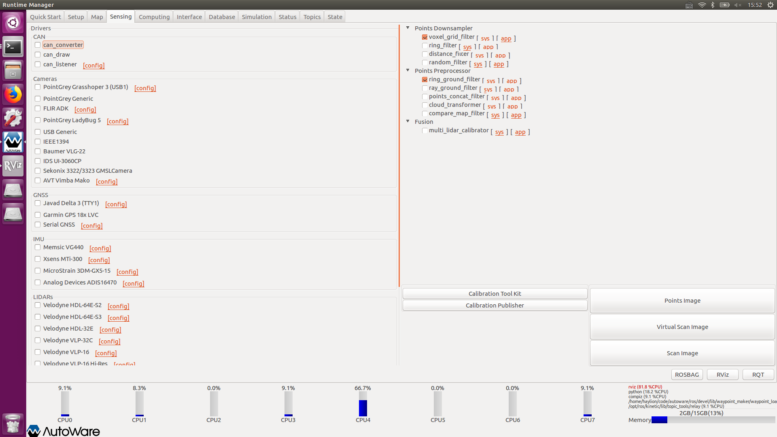Open RViz from the Ubuntu dock
This screenshot has width=777, height=437.
coord(13,166)
